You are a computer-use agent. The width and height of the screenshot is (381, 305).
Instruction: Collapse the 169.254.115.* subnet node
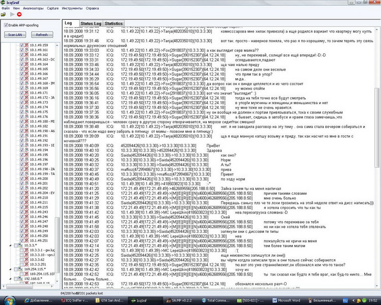[10, 269]
